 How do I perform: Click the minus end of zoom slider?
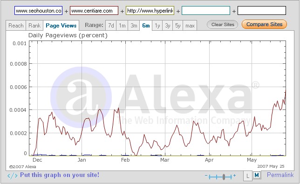point(206,176)
